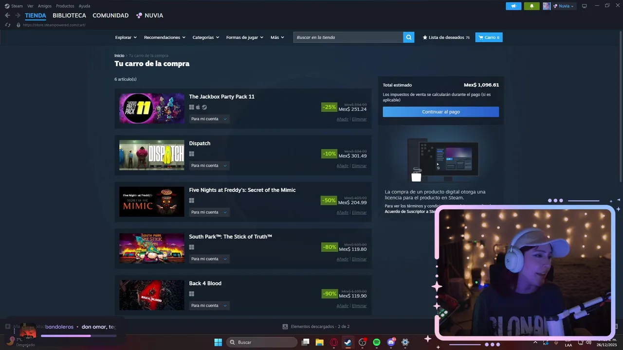623x350 pixels.
Task: Click the user avatar thumbnail in title bar
Action: point(547,6)
